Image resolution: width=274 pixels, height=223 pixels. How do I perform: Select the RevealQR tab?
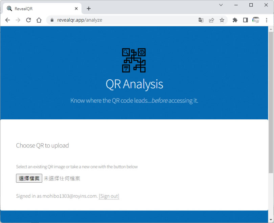(42, 8)
